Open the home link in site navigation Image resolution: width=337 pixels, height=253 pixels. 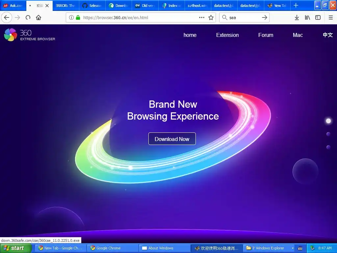tap(190, 35)
